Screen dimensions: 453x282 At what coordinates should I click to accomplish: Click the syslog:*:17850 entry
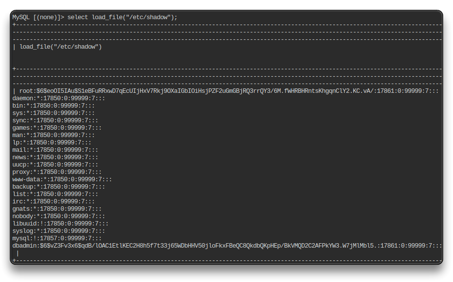(58, 231)
